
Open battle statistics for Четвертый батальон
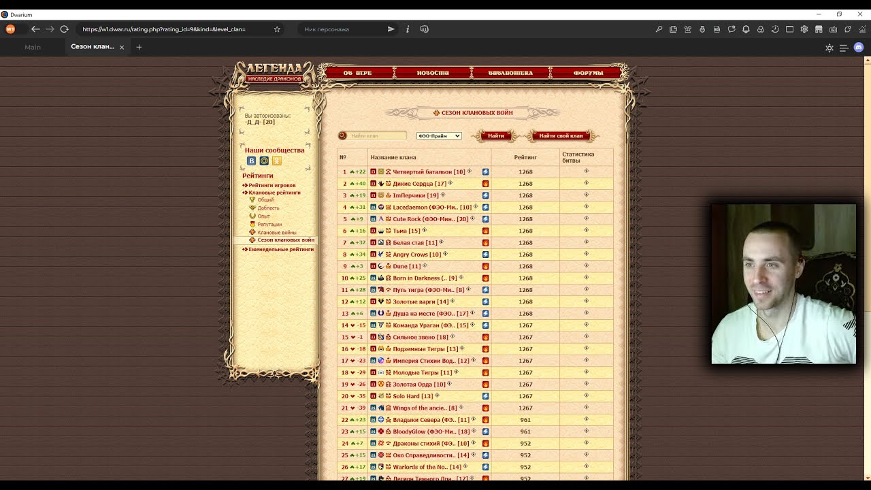[x=586, y=171]
